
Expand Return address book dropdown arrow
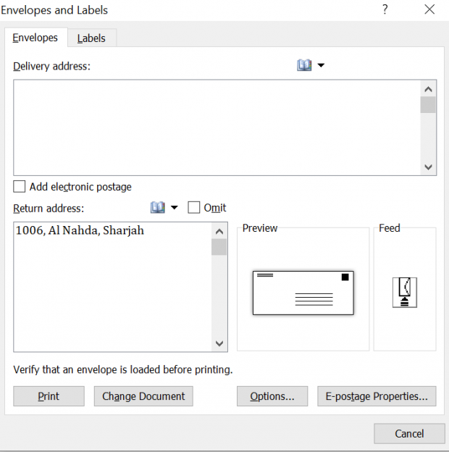(174, 208)
